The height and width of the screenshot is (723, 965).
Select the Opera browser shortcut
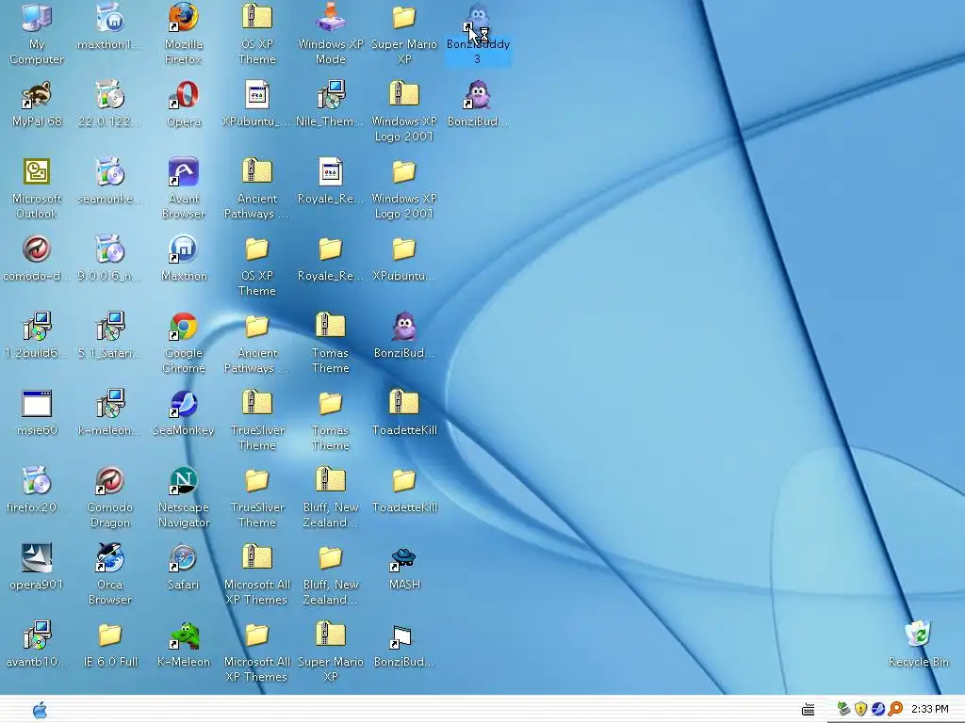(x=184, y=95)
